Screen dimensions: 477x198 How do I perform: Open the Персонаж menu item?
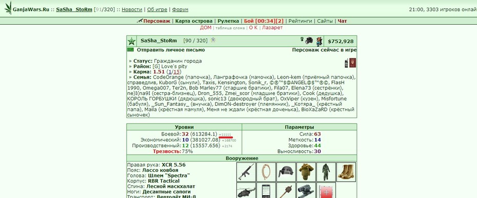tap(156, 21)
